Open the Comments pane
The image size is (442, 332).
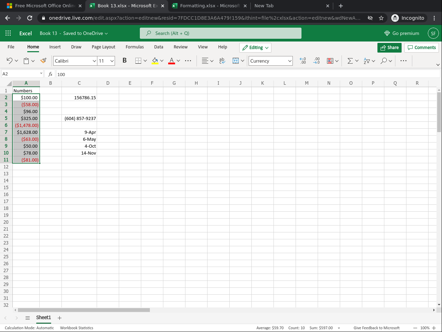tap(422, 48)
